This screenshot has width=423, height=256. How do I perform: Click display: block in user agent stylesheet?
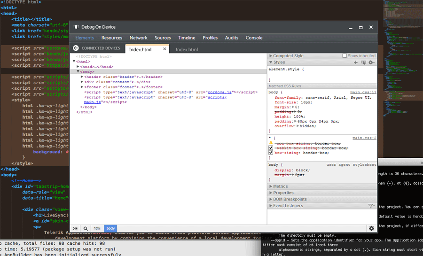click(x=292, y=170)
